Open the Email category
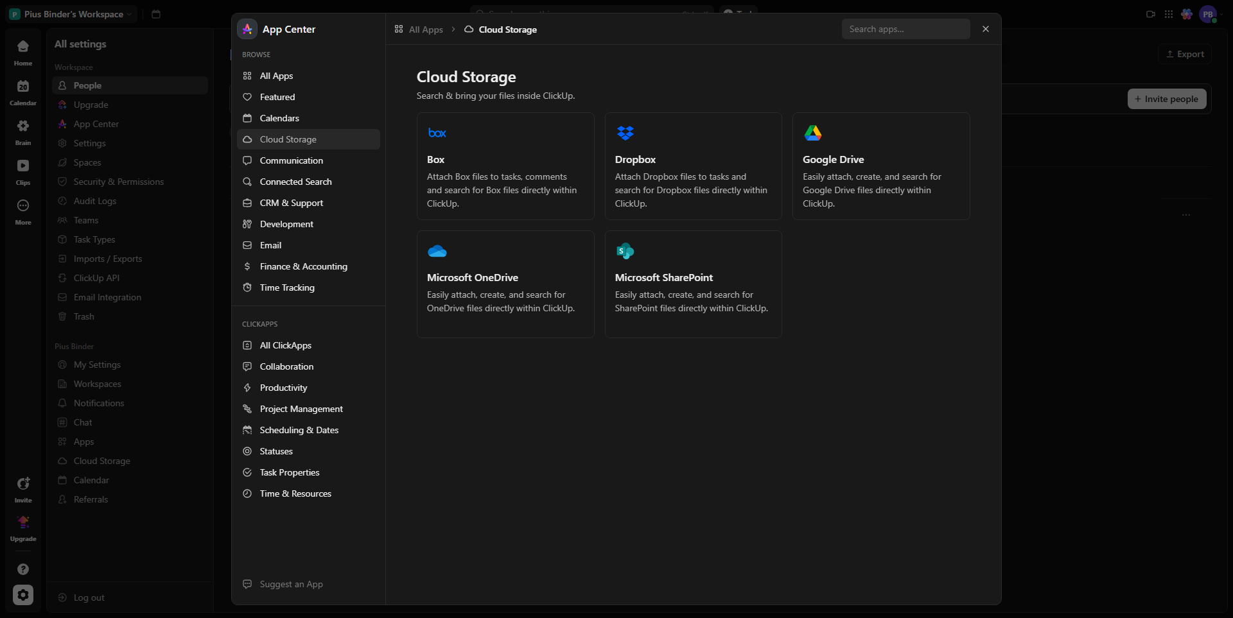The image size is (1233, 618). click(x=308, y=245)
